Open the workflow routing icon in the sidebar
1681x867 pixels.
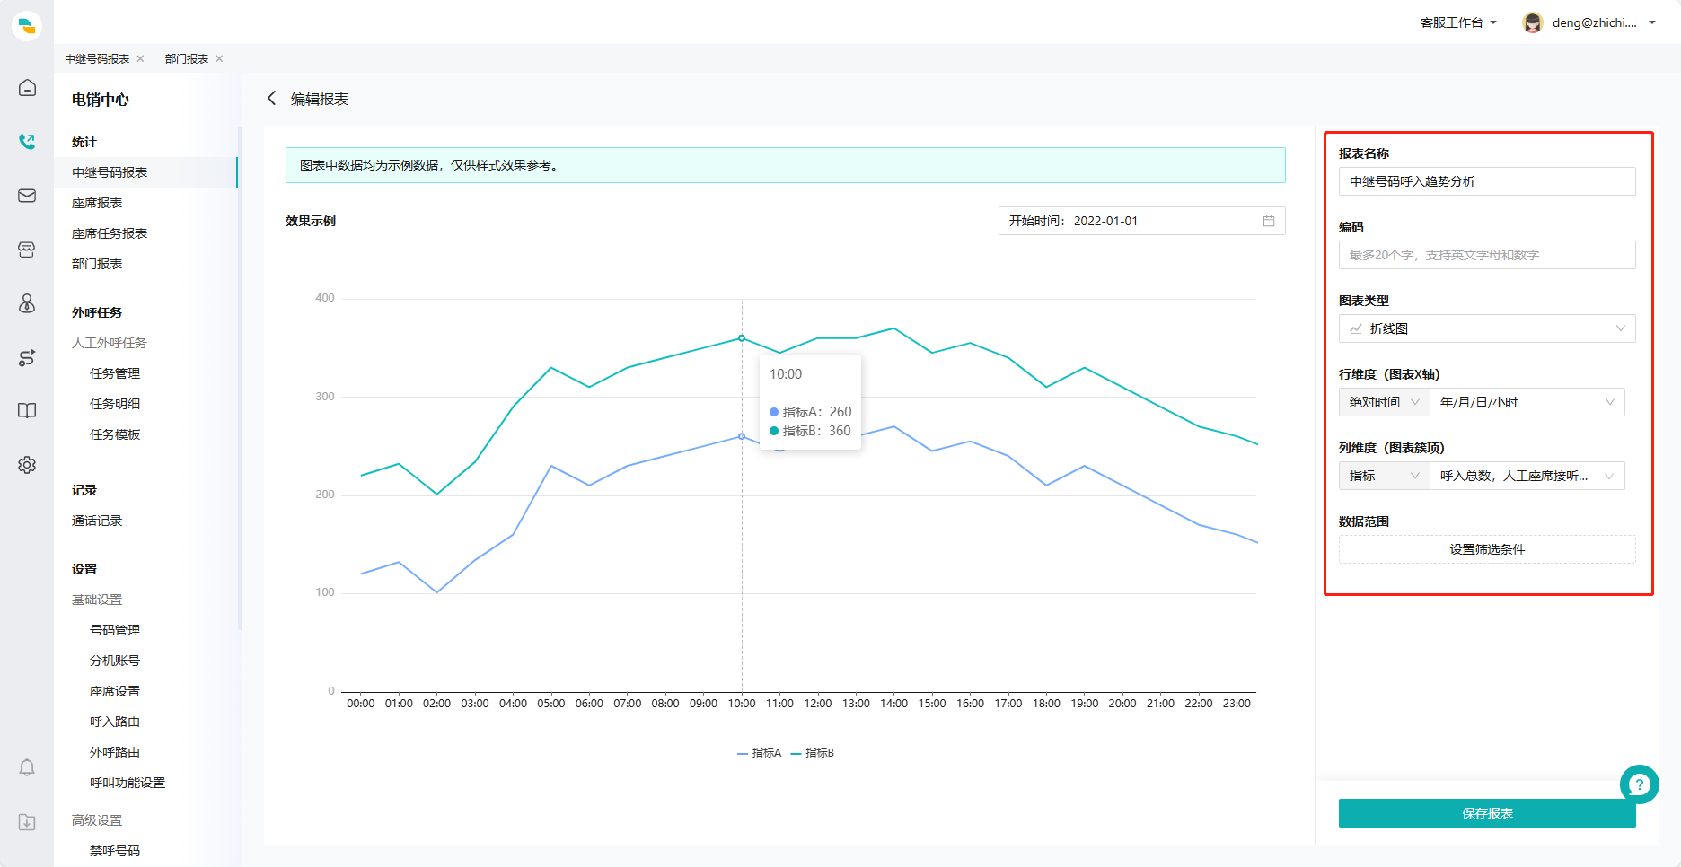point(27,357)
